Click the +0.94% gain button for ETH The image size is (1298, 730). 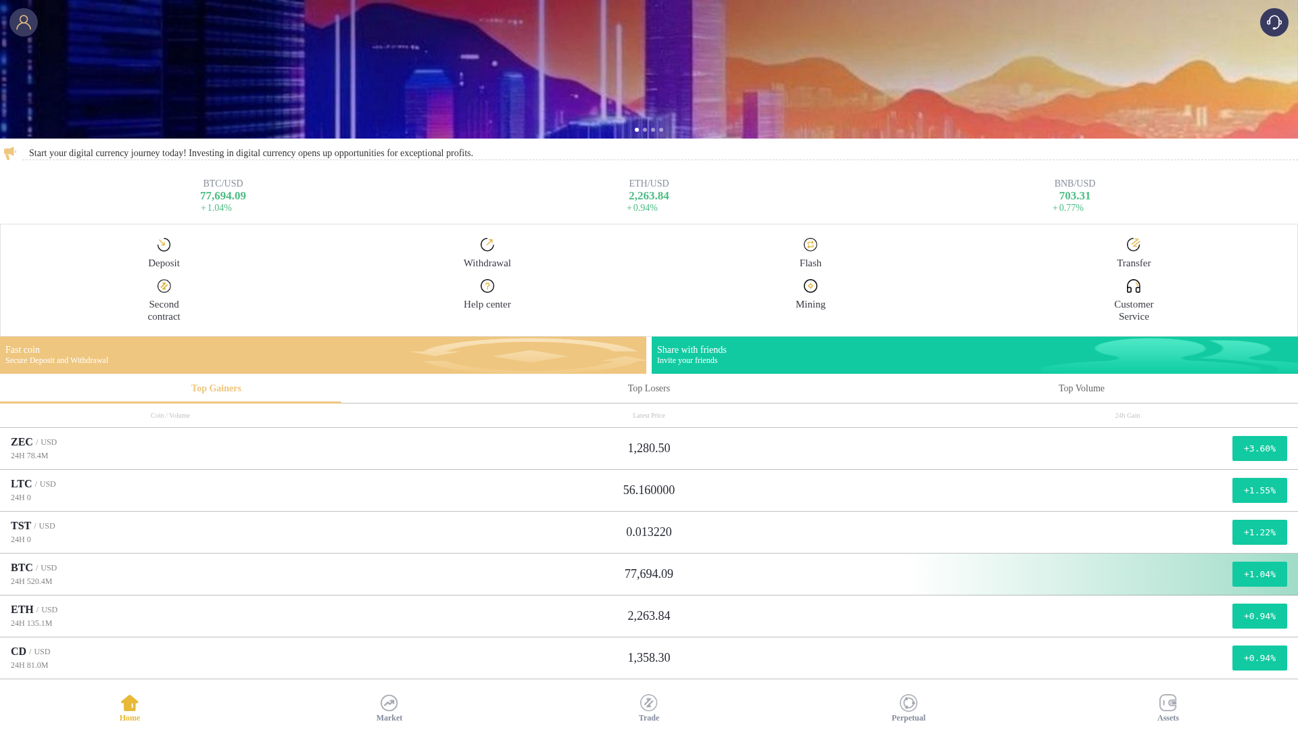click(x=1259, y=616)
